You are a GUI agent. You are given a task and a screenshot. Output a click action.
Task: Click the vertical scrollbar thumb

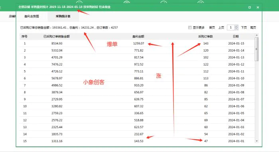coord(257,49)
